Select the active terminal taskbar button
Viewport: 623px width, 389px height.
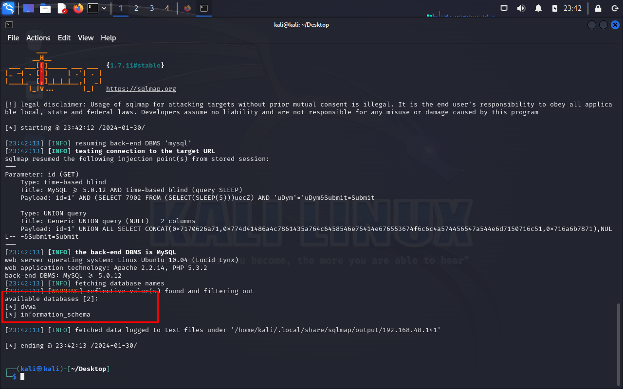point(204,8)
